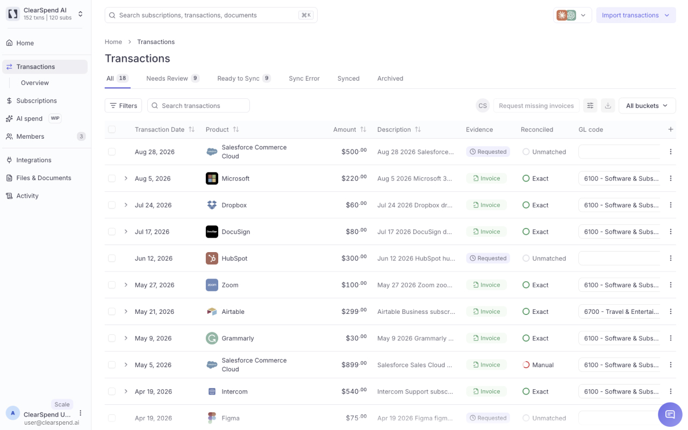Viewport: 688px width, 430px height.
Task: Click the Dropbox product logo
Action: (212, 205)
